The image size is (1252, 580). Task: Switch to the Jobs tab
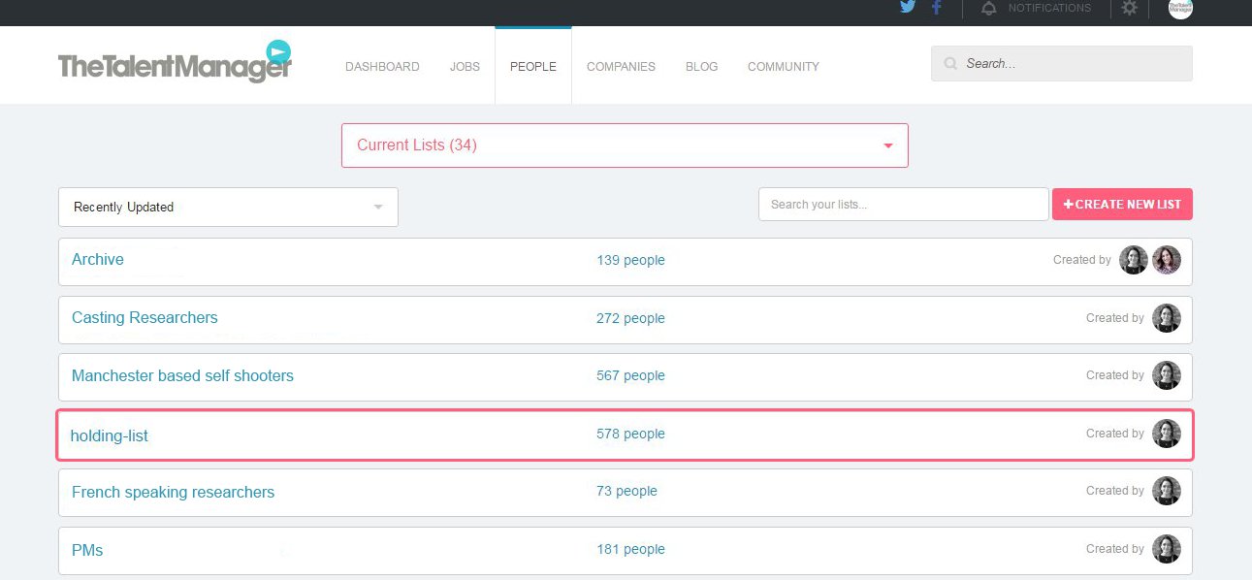click(465, 67)
